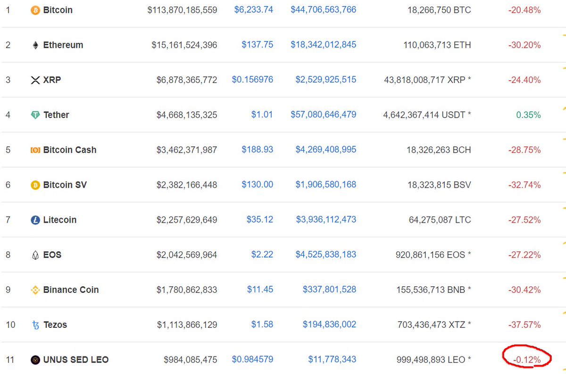
Task: Select XRP market cap $6,878,365,772
Action: [187, 80]
